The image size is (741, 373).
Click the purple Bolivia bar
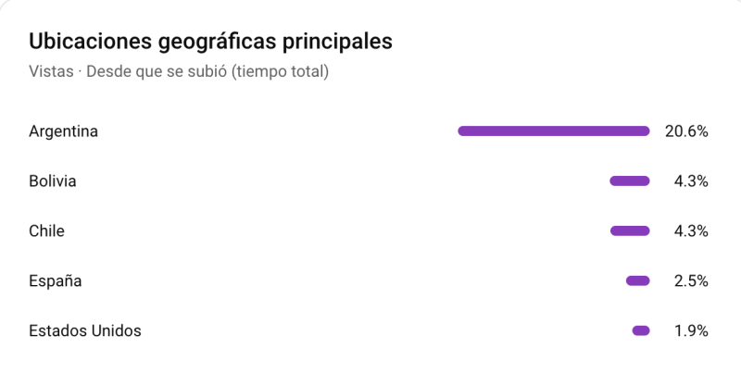pos(630,181)
